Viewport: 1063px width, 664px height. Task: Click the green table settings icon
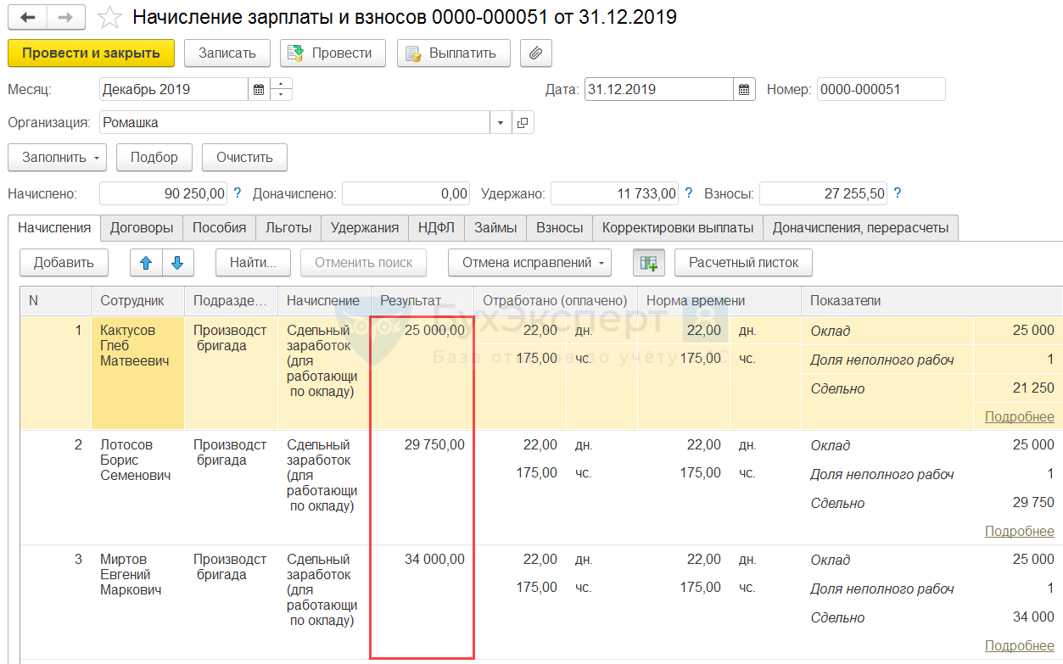click(648, 263)
